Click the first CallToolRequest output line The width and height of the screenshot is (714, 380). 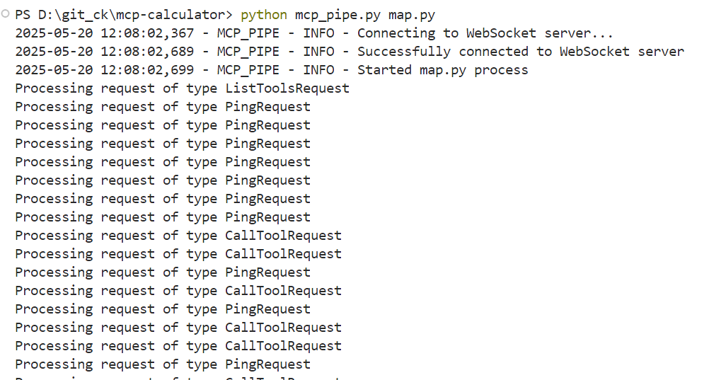(x=178, y=236)
